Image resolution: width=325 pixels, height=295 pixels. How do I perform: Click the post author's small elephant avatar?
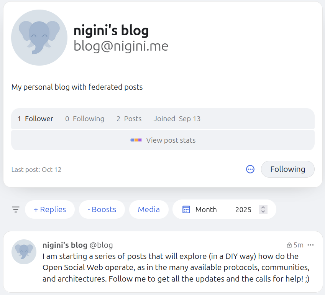click(x=24, y=252)
